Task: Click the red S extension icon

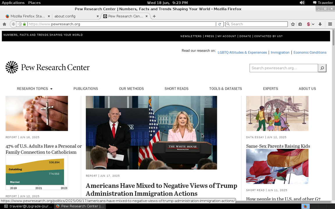Action: tap(308, 24)
